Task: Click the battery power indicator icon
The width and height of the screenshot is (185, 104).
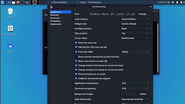Action: 181,2
